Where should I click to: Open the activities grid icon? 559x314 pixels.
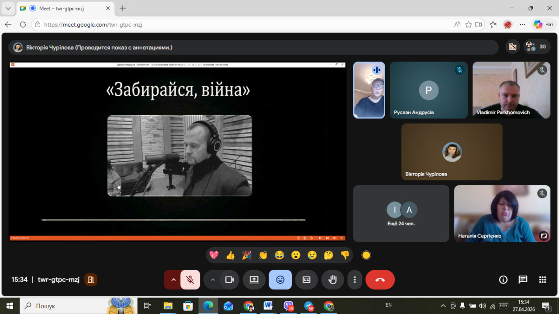pos(542,280)
